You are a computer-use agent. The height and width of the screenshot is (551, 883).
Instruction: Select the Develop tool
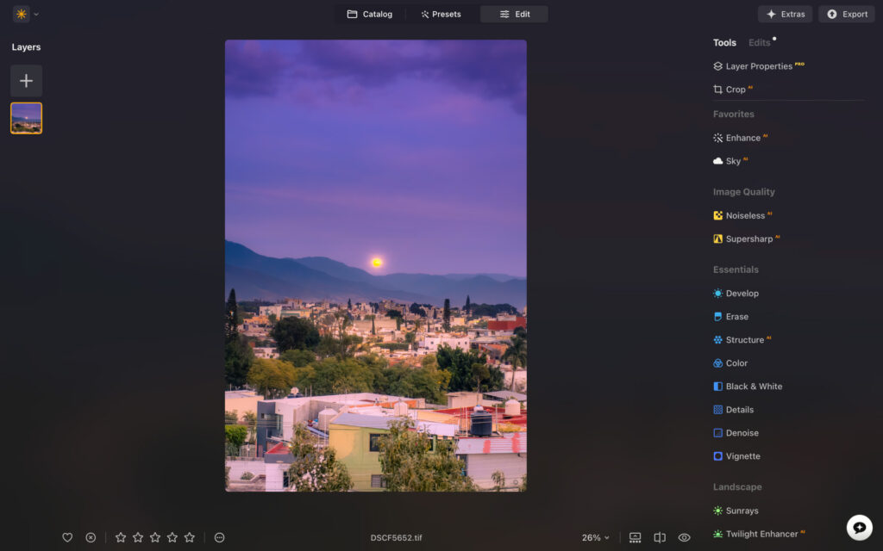pyautogui.click(x=742, y=293)
